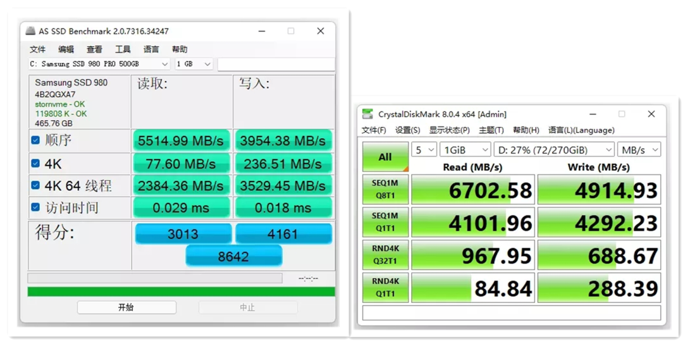Toggle the 4K test checkbox
Image resolution: width=690 pixels, height=344 pixels.
(x=35, y=164)
